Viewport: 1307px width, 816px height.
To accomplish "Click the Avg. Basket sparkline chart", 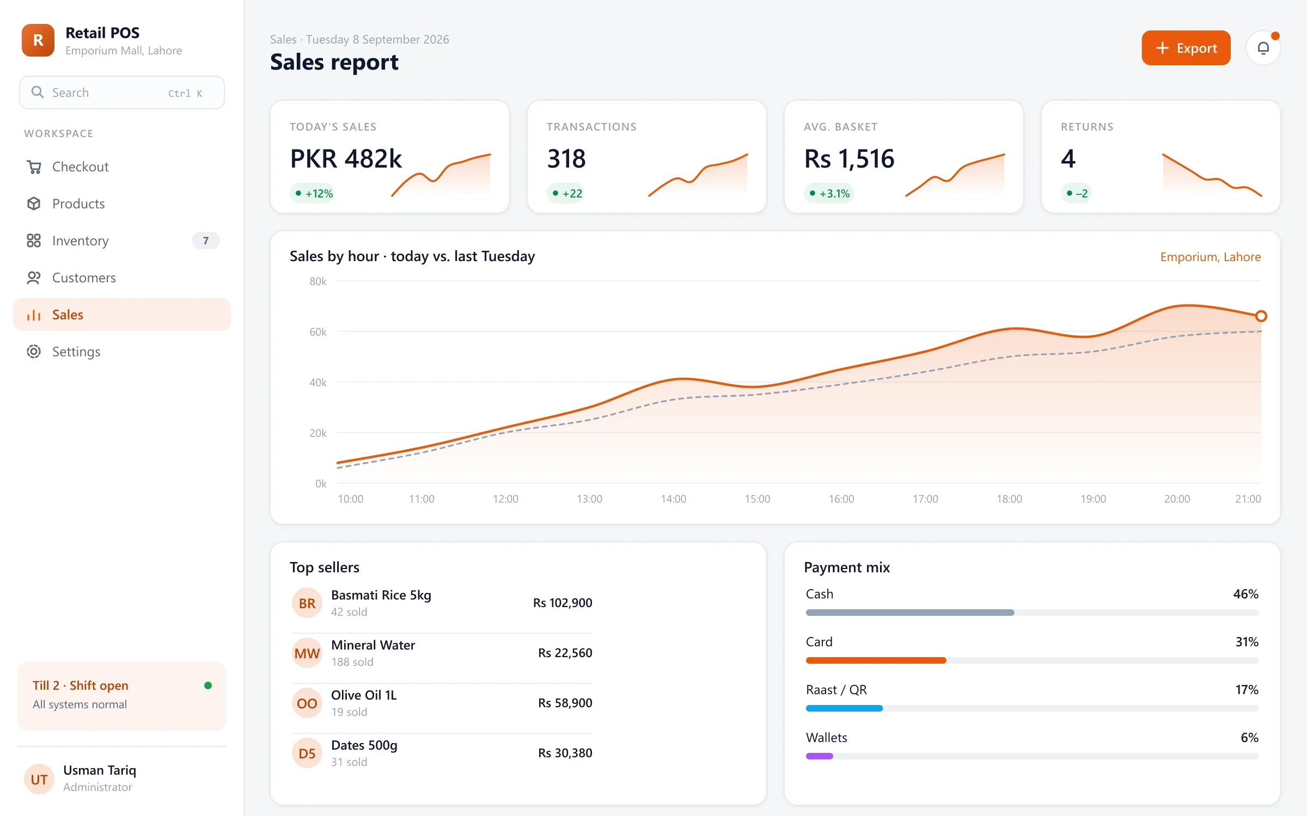I will pyautogui.click(x=955, y=174).
